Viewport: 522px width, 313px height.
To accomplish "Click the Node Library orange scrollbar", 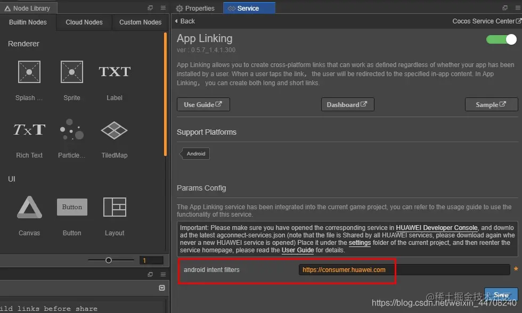I will point(165,94).
